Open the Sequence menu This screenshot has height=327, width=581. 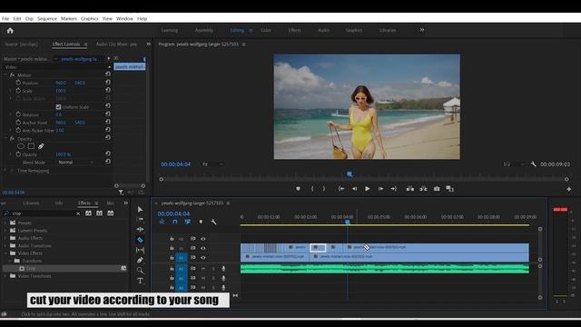(x=47, y=18)
